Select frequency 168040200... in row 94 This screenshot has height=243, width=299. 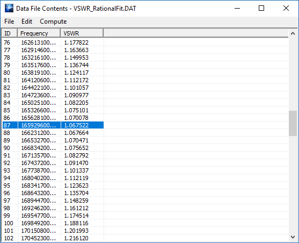pos(39,178)
